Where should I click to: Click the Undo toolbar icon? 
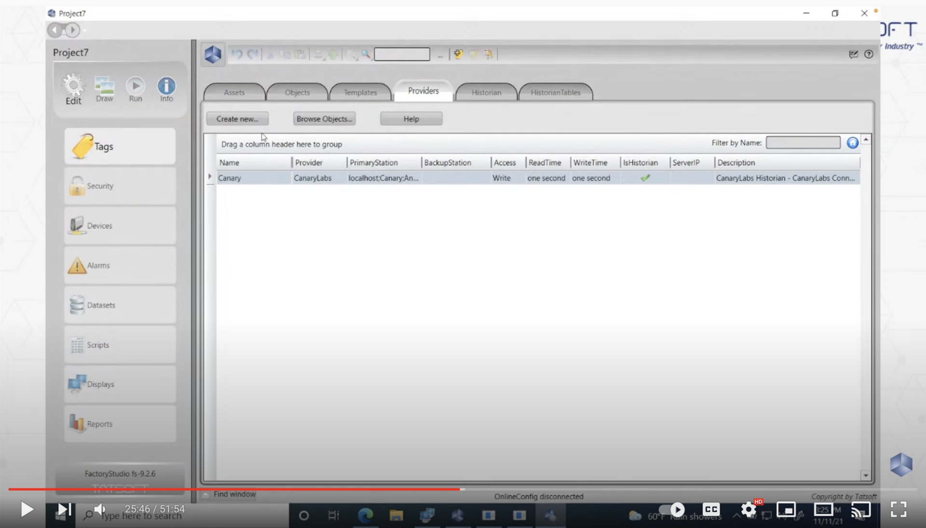[x=236, y=54]
